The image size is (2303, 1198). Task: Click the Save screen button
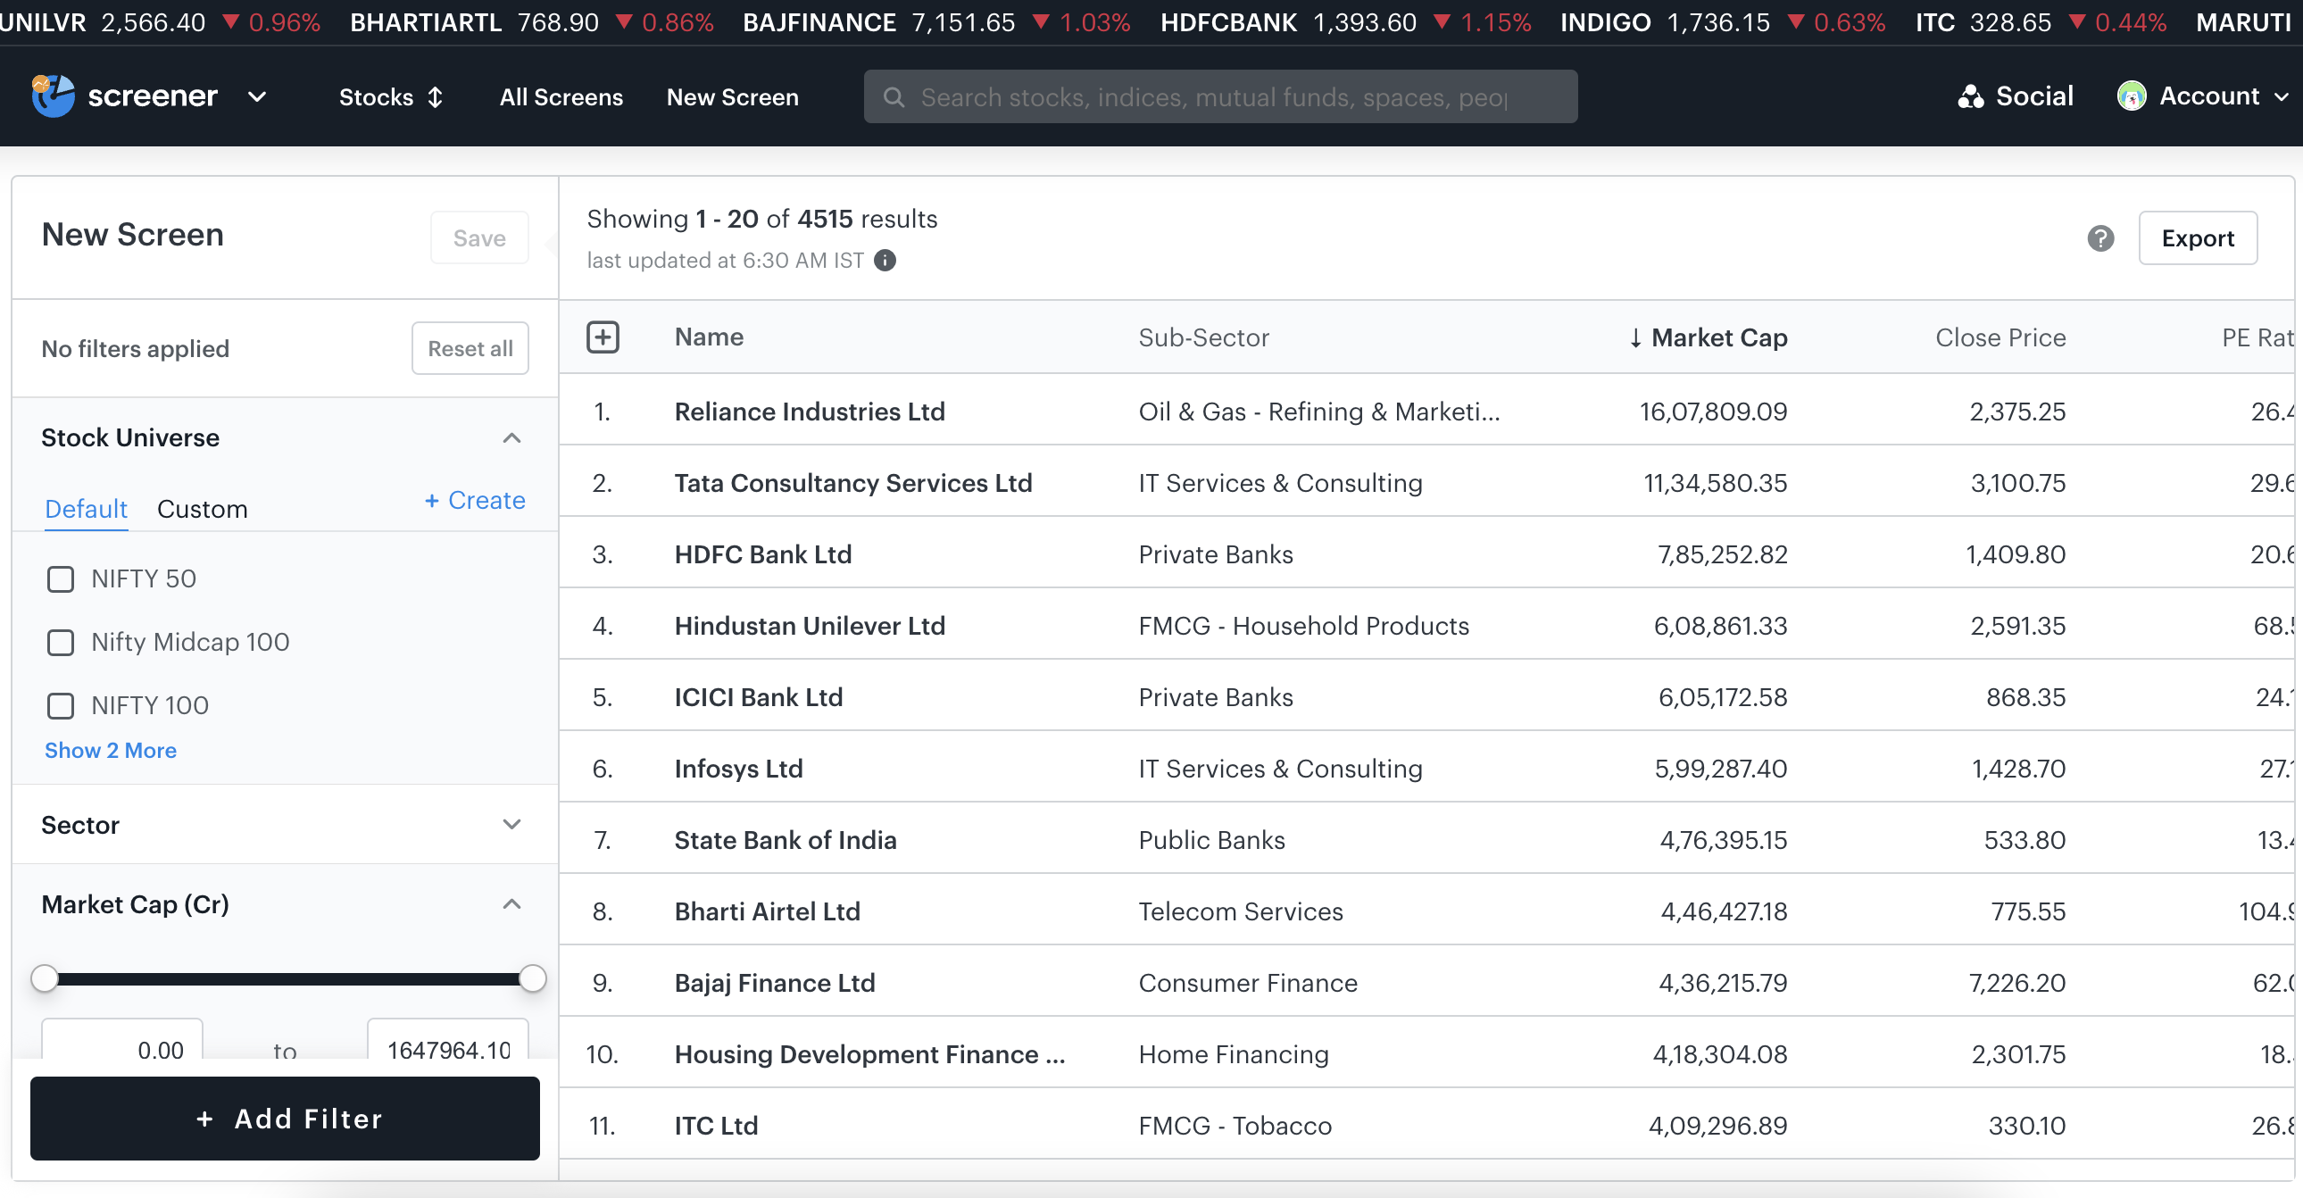479,237
